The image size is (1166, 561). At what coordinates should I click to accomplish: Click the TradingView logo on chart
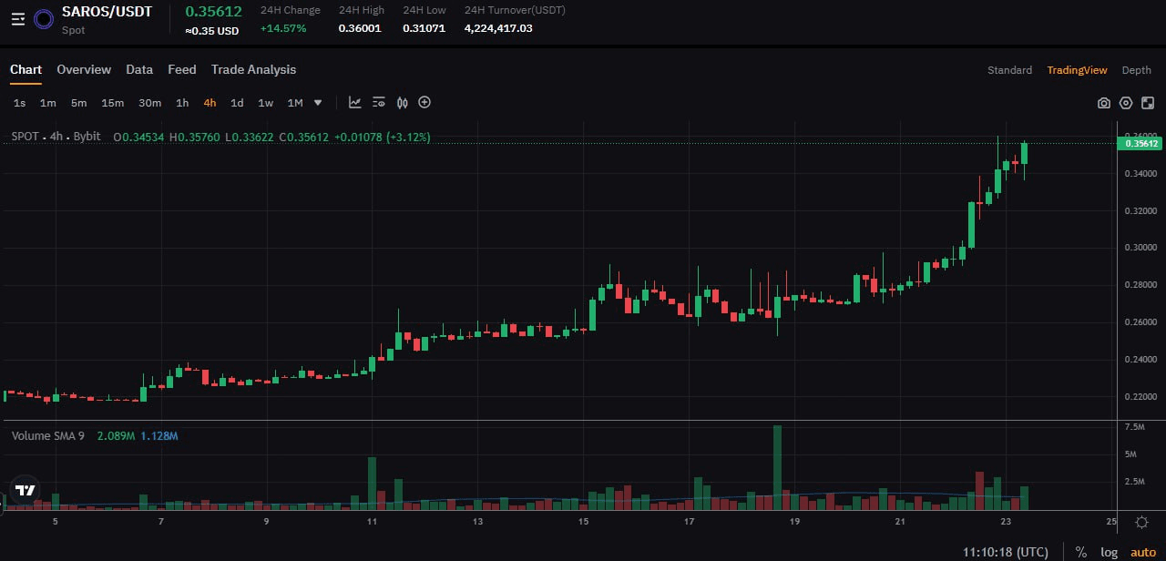[26, 490]
